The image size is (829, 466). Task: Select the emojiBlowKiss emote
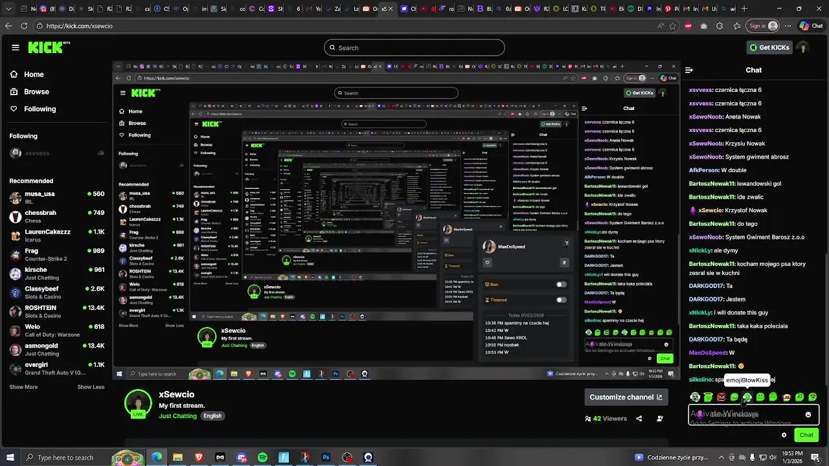[747, 397]
